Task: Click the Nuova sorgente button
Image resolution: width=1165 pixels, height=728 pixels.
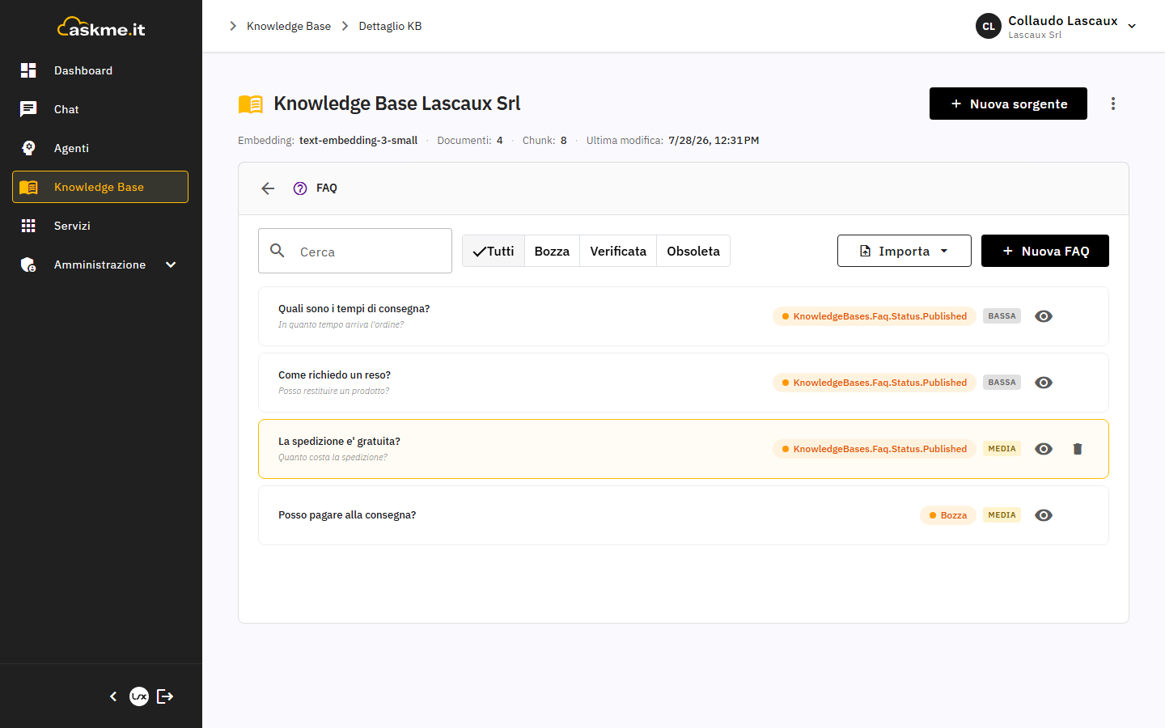Action: click(1008, 104)
